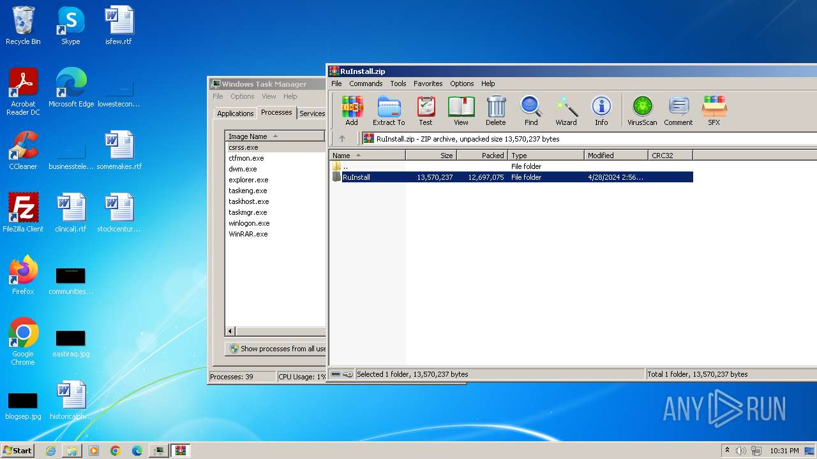Select clinicalj.rtf desktop file
This screenshot has width=817, height=459.
[x=71, y=213]
